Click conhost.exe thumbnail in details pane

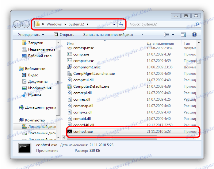[25, 148]
